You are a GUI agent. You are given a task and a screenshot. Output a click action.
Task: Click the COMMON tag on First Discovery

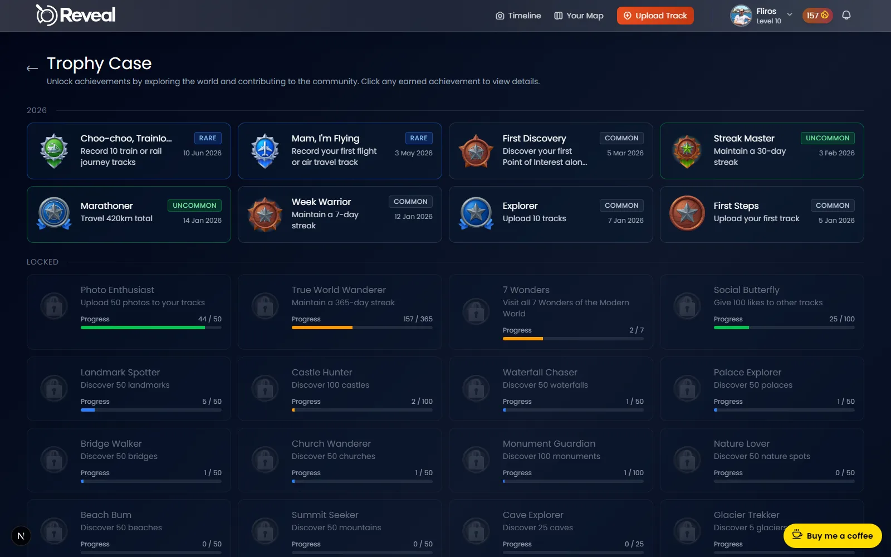(x=621, y=138)
